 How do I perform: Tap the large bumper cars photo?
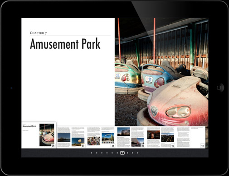[161, 72]
